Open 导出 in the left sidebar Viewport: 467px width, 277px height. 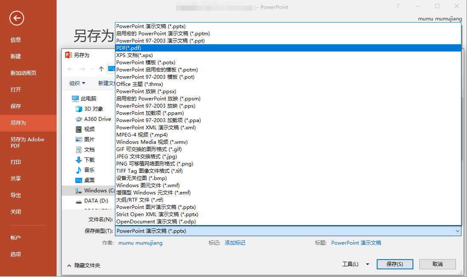point(16,195)
